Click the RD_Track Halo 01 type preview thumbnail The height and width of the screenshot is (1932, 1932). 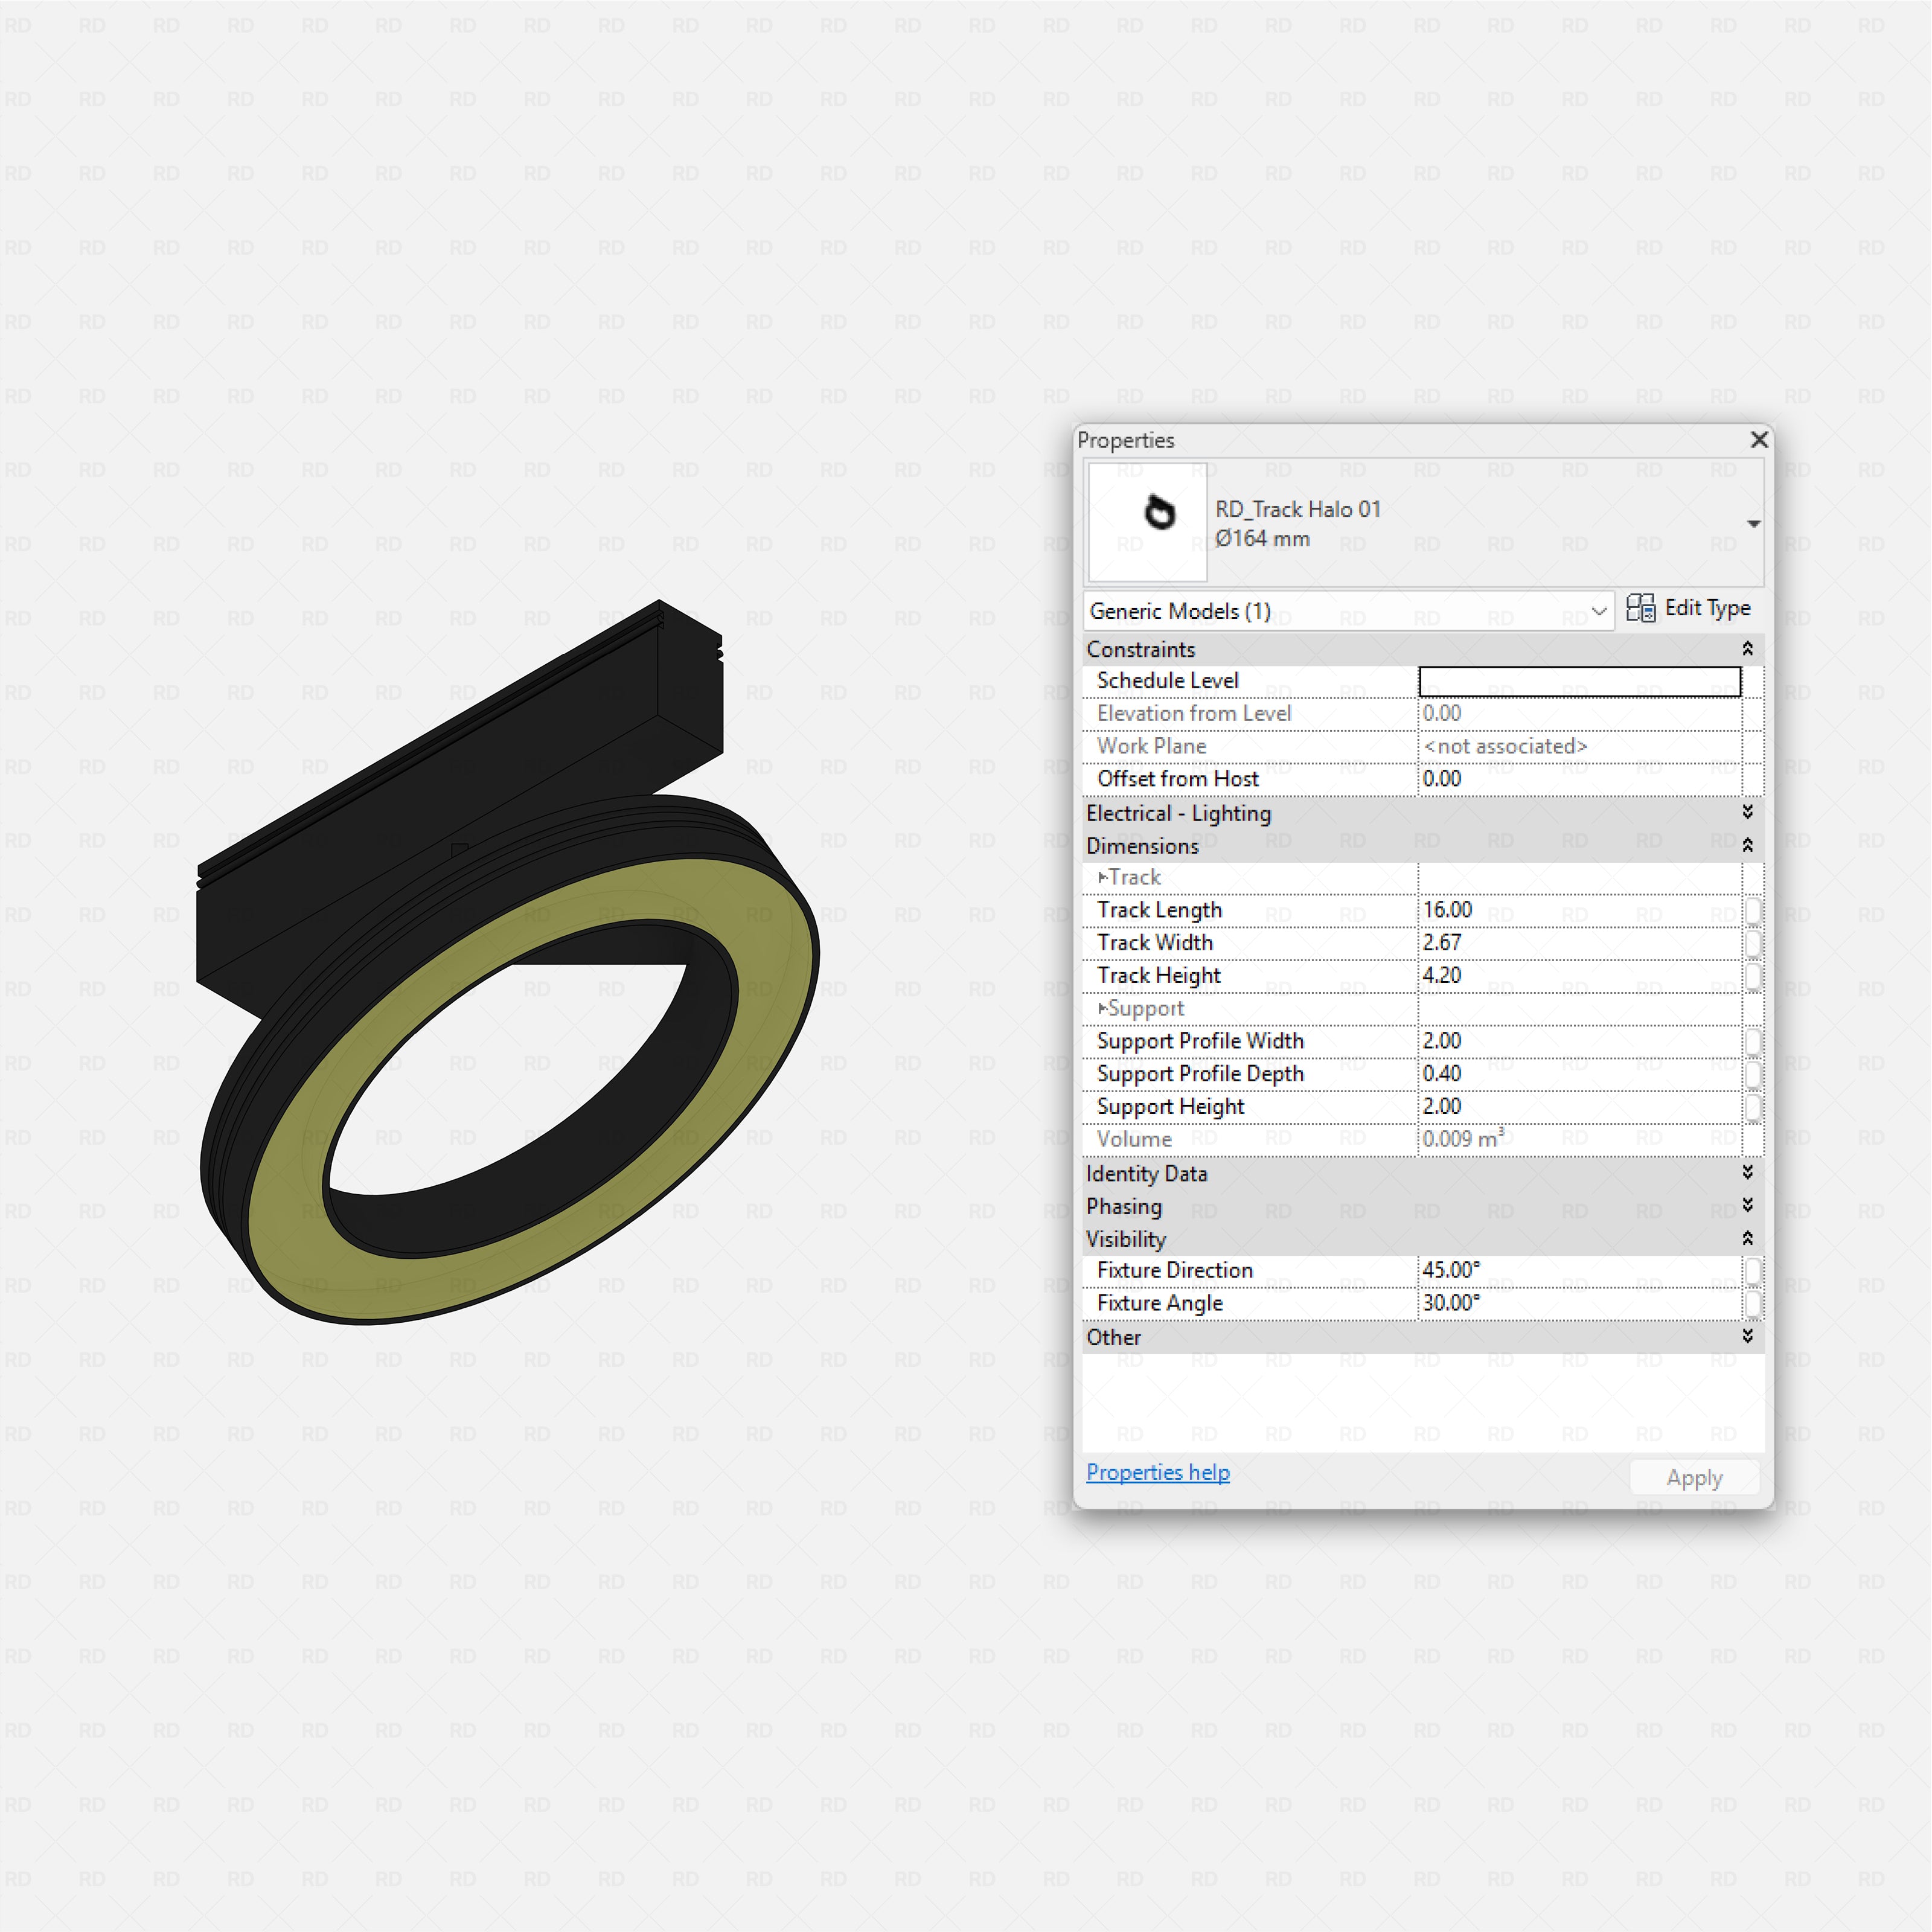coord(1148,522)
